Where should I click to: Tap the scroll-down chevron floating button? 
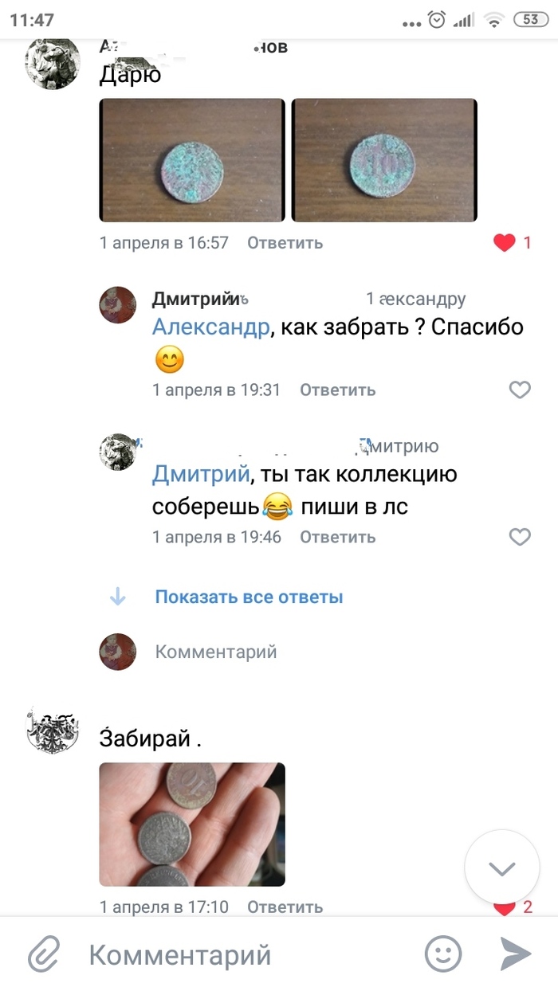[x=502, y=868]
